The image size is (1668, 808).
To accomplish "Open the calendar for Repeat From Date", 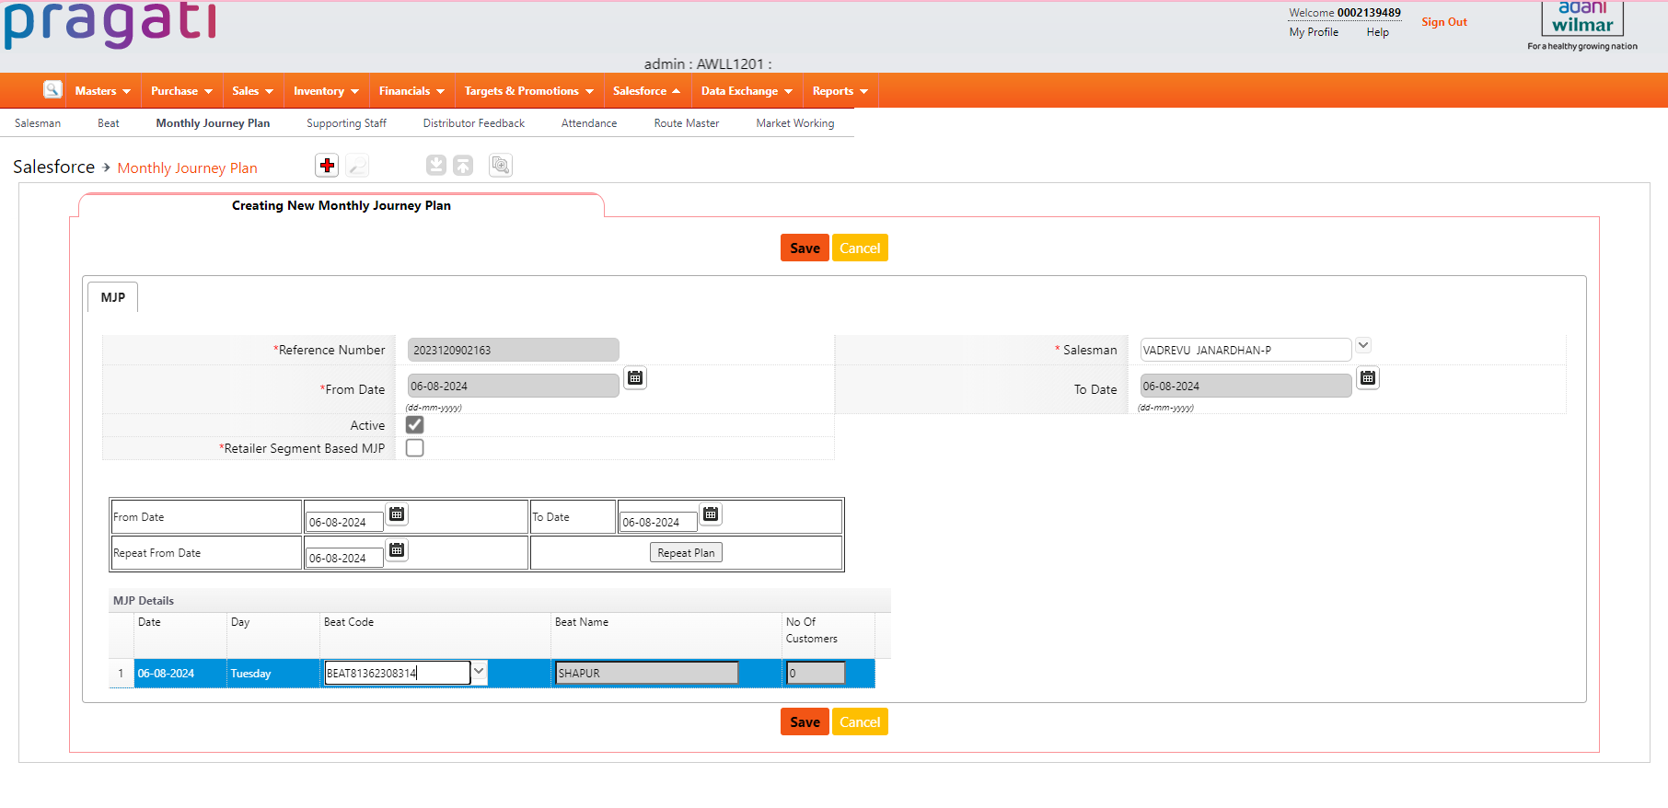I will click(x=397, y=549).
